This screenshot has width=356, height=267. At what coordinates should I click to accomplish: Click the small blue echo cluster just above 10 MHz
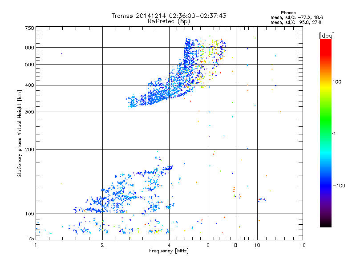[x=262, y=199]
